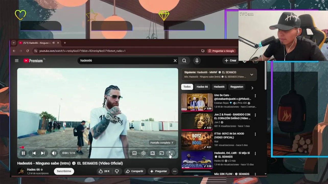Viewport: 328px width, 184px height.
Task: Mute the video with the volume icon
Action: tap(54, 153)
